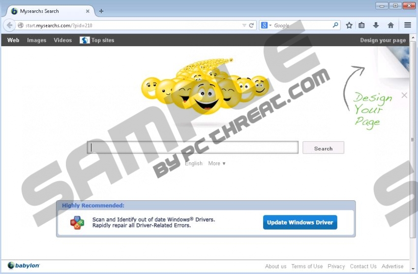This screenshot has width=418, height=274.
Task: Open the URL bar history dropdown arrow
Action: pyautogui.click(x=244, y=25)
